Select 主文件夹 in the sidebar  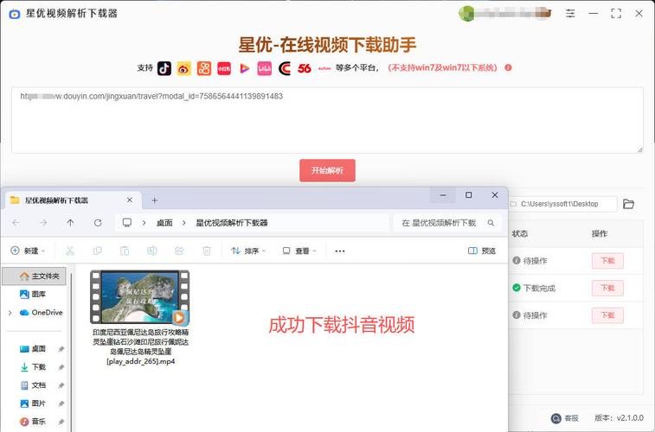point(35,276)
